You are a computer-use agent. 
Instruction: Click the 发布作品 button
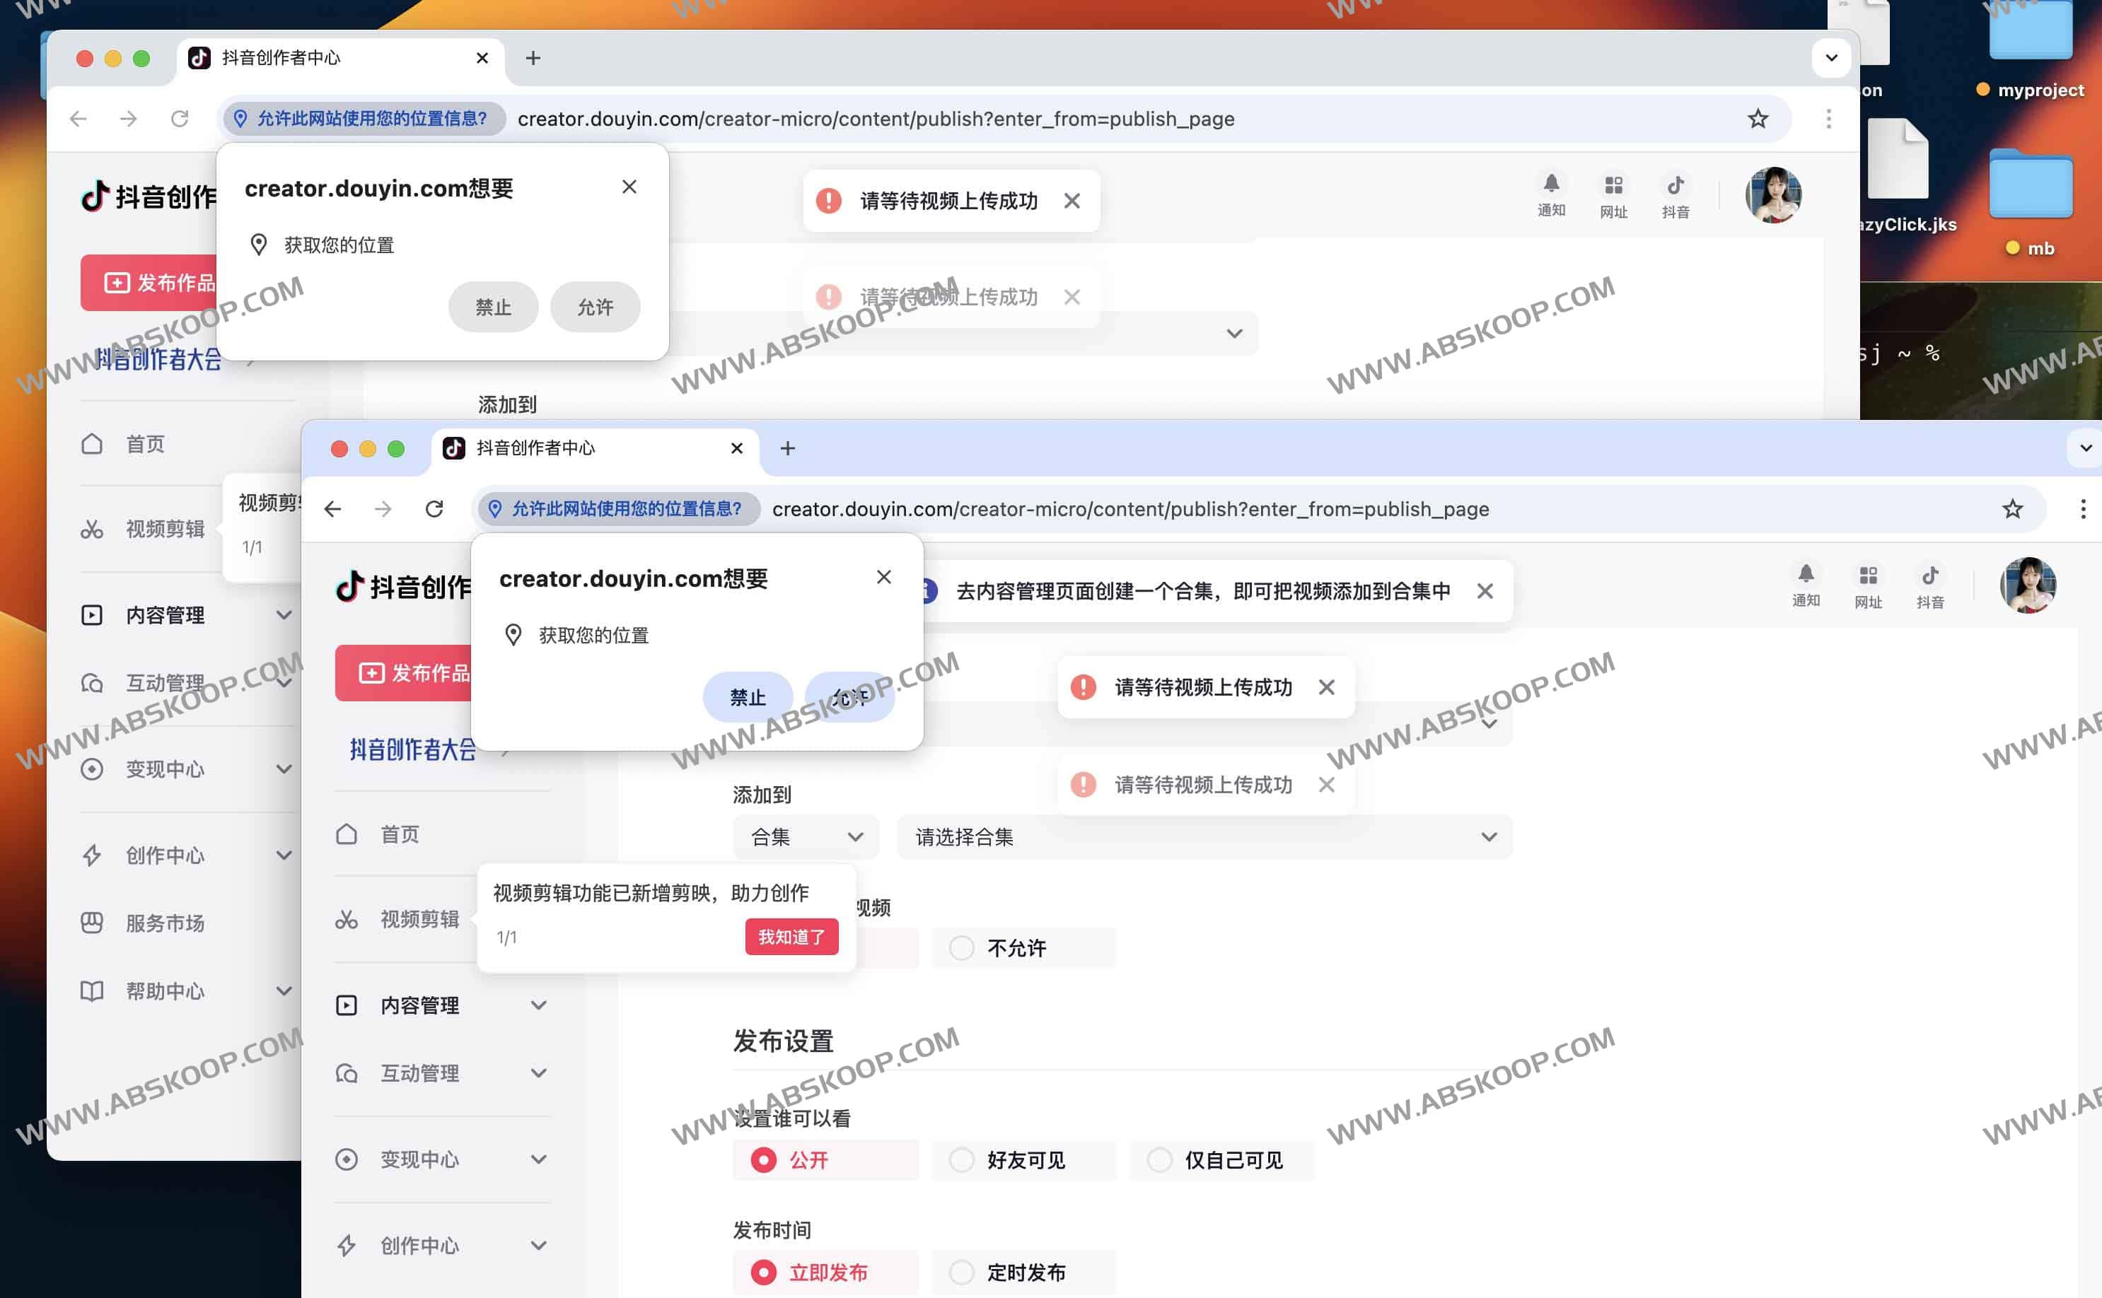pos(412,672)
